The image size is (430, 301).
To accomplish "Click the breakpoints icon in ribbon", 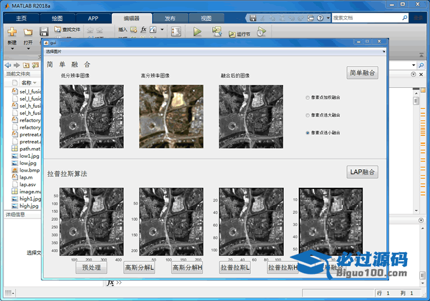I will pos(176,31).
